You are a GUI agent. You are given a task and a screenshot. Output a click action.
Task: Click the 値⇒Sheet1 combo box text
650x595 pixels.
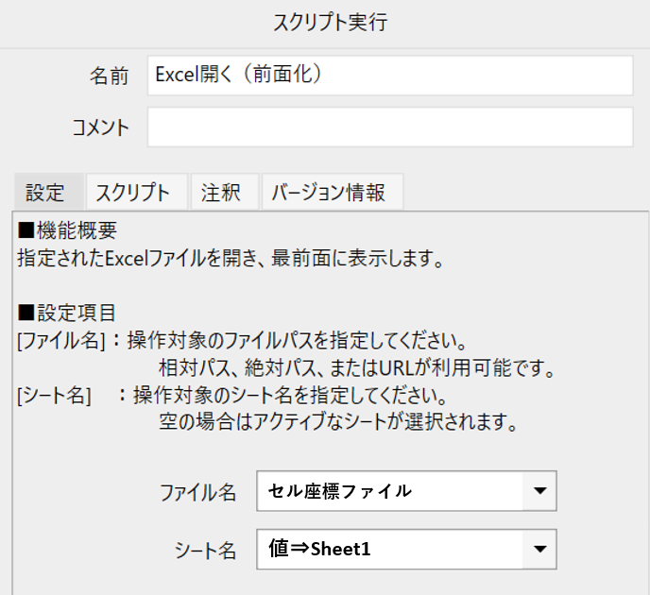[x=319, y=549]
